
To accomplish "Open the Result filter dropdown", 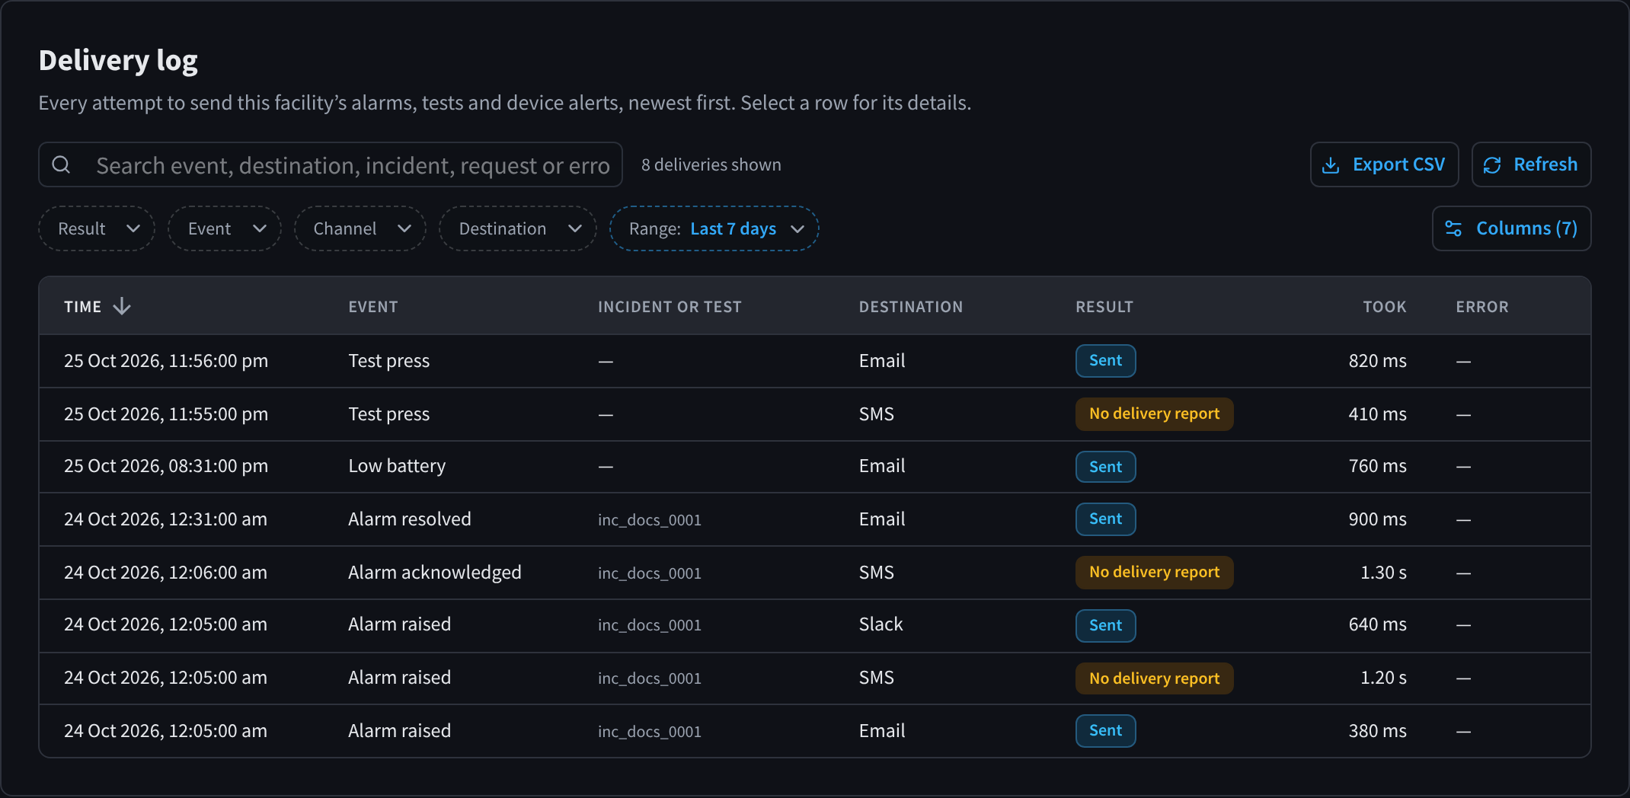I will (x=97, y=228).
